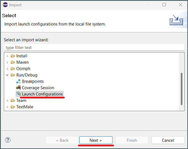The width and height of the screenshot is (188, 149).
Task: Click the Next button
Action: tap(96, 140)
